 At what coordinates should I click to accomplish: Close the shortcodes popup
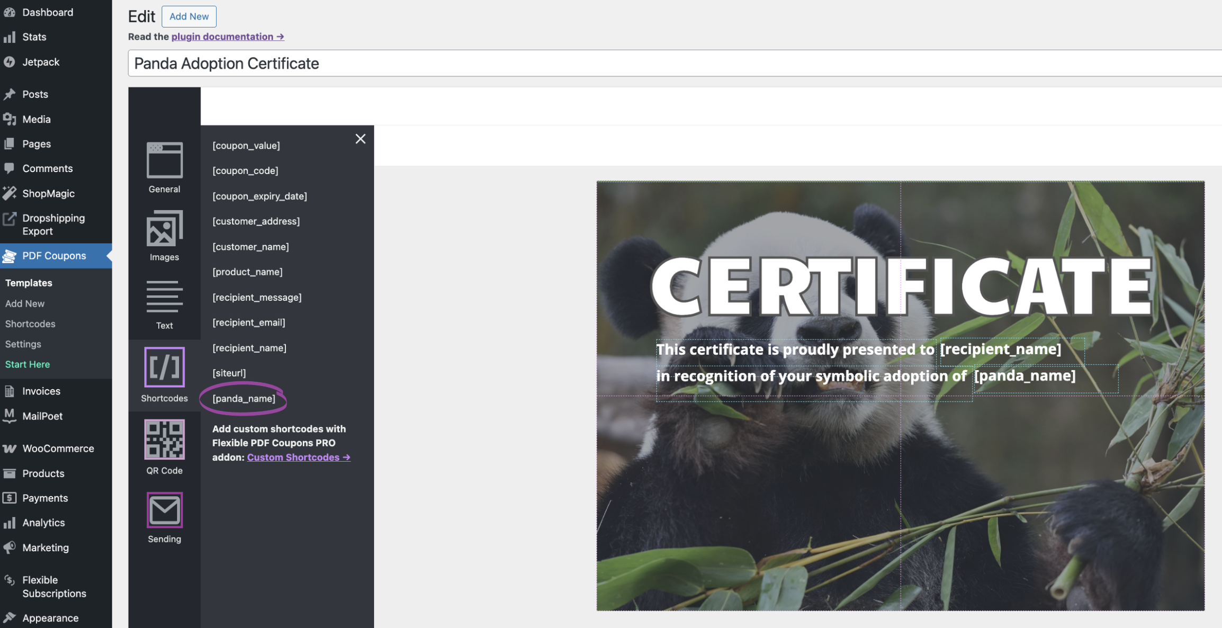[x=361, y=139]
